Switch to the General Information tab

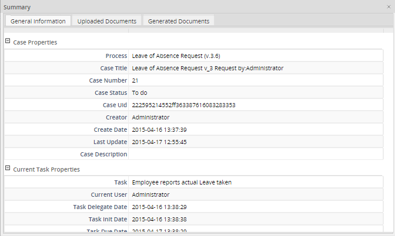[x=38, y=21]
